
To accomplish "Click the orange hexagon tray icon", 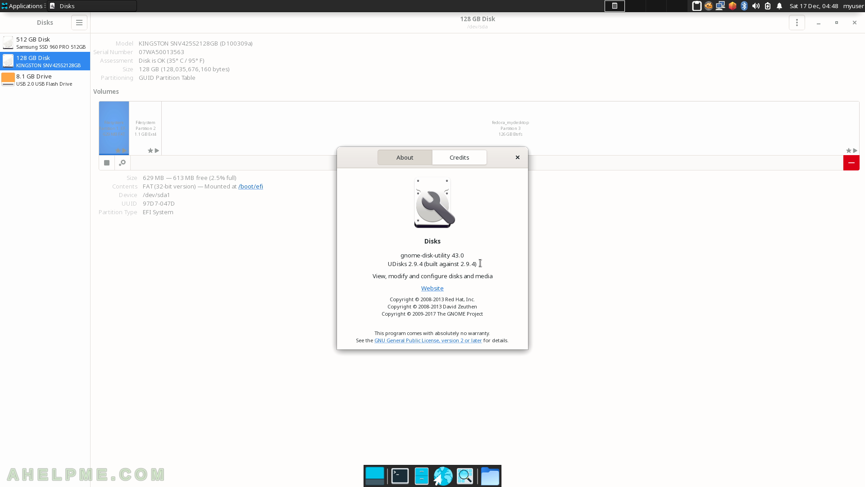I will (x=733, y=6).
